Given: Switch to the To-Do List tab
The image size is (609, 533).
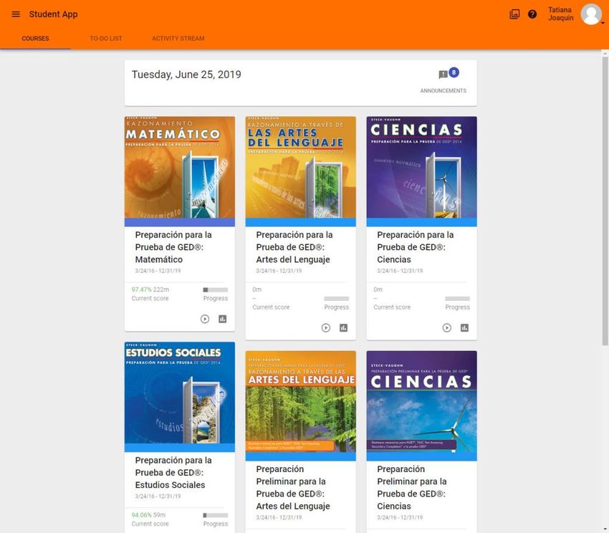Looking at the screenshot, I should [x=105, y=39].
